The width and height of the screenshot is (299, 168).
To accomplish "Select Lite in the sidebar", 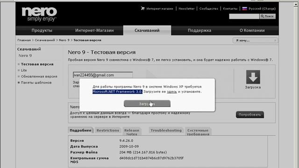I will 24,70.
